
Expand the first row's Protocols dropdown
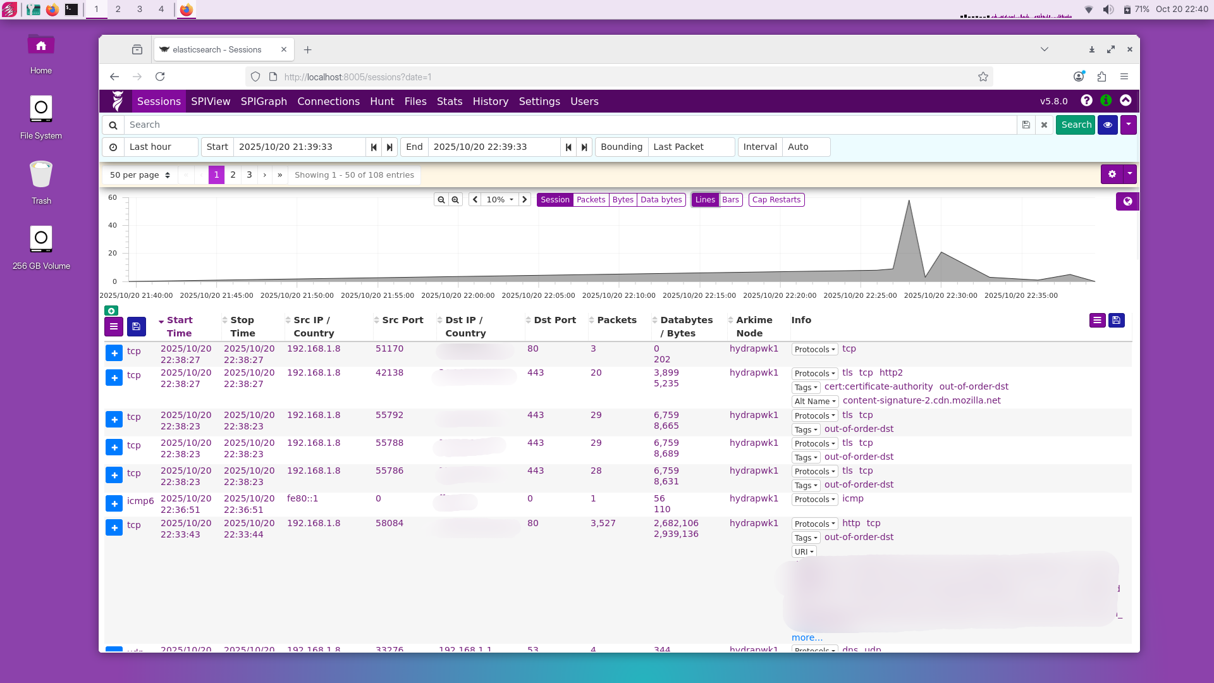click(814, 350)
